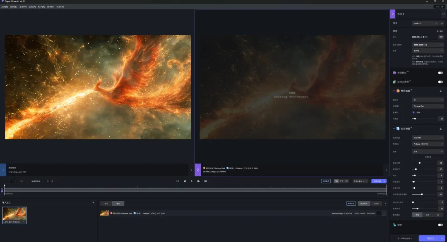Toggle the 颗粒 grain switch
This screenshot has height=242, width=447.
440,225
